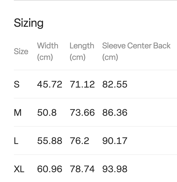The width and height of the screenshot is (177, 182).
Task: Click the Sizing heading
Action: click(29, 23)
